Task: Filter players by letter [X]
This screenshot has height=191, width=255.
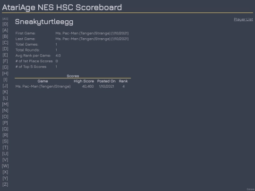Action: pos(5,172)
